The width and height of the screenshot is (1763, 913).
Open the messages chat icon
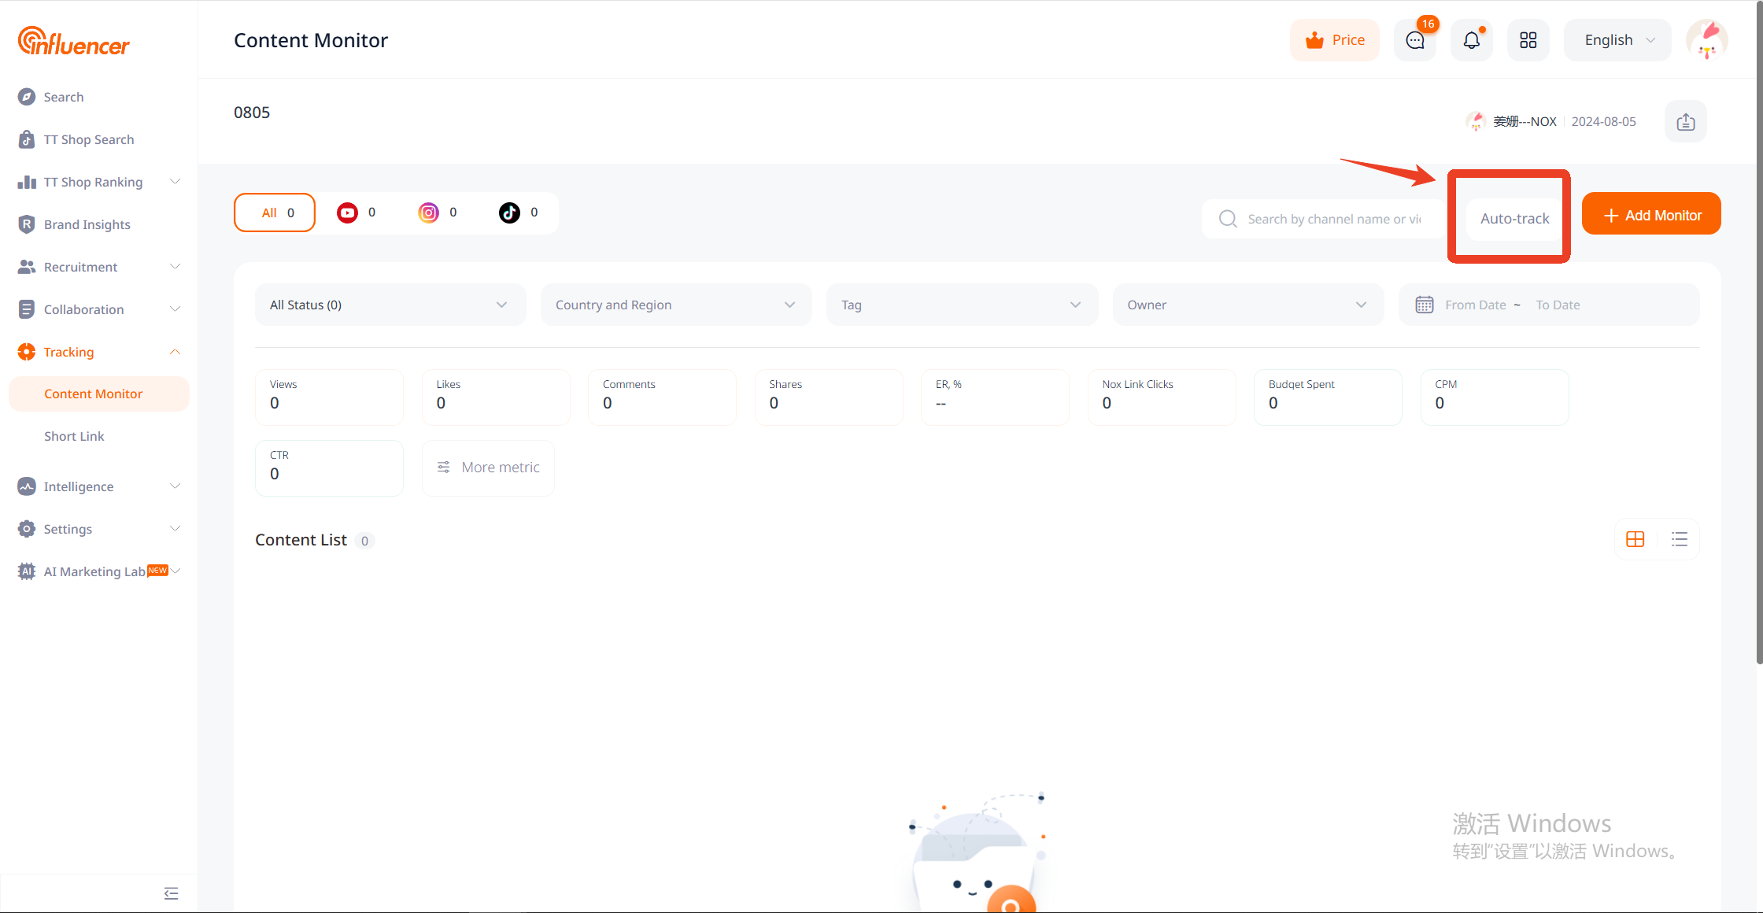[x=1414, y=40]
